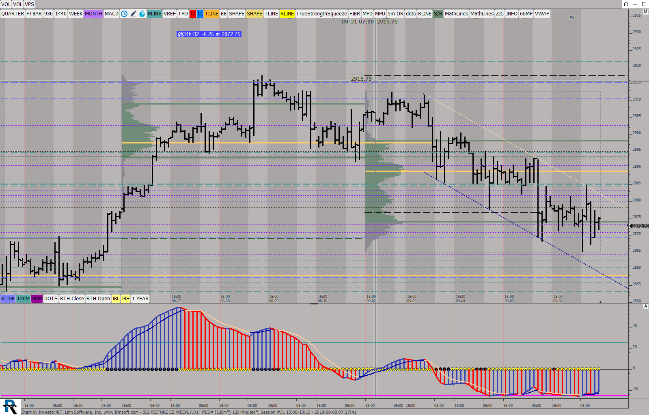Click the 2872.75 current price marker
649x415 pixels.
[x=640, y=226]
